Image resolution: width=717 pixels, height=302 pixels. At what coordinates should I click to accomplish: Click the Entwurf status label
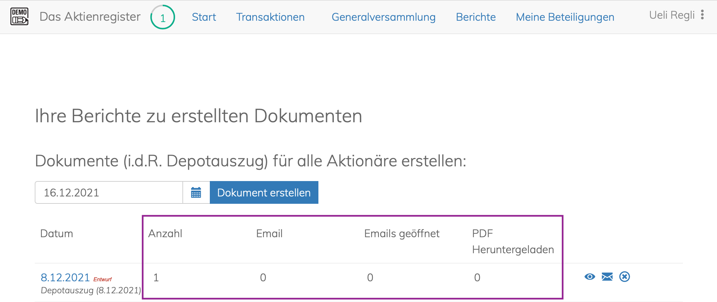103,279
